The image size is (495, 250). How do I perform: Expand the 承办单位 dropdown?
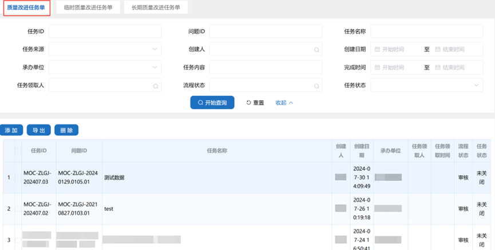pos(105,68)
